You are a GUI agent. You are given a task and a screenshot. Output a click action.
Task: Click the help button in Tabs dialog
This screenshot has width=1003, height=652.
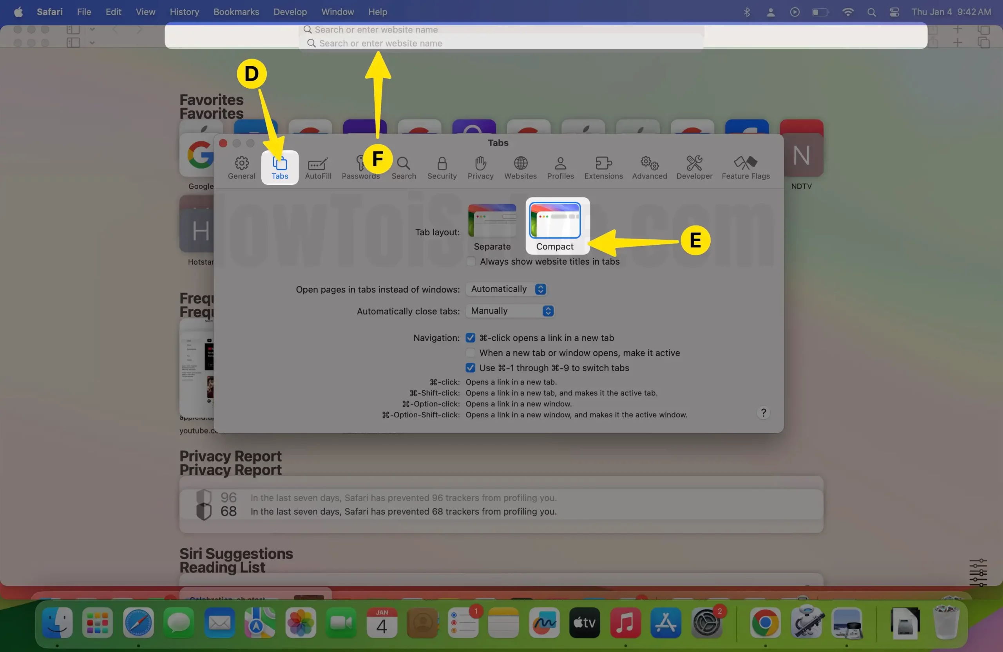[763, 412]
